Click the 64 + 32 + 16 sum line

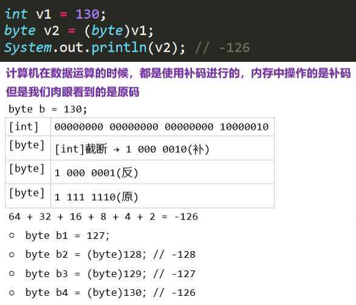pyautogui.click(x=103, y=216)
